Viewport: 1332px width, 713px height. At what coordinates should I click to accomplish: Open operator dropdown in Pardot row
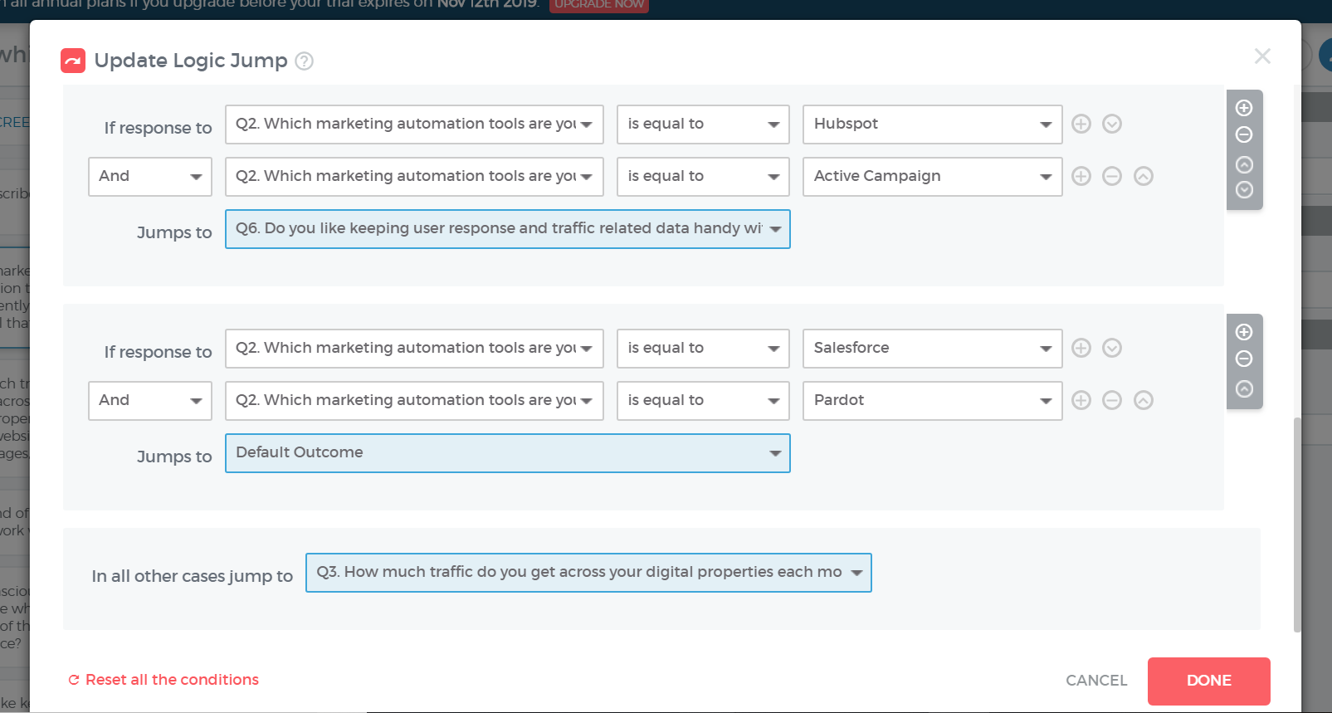pos(703,401)
